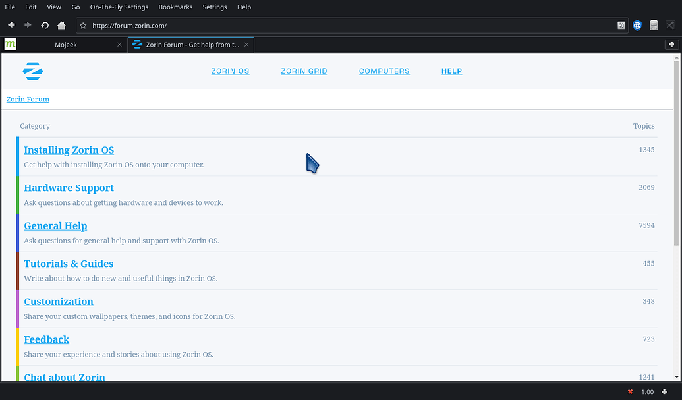
Task: Toggle the panel icon inside the address bar
Action: 621,25
